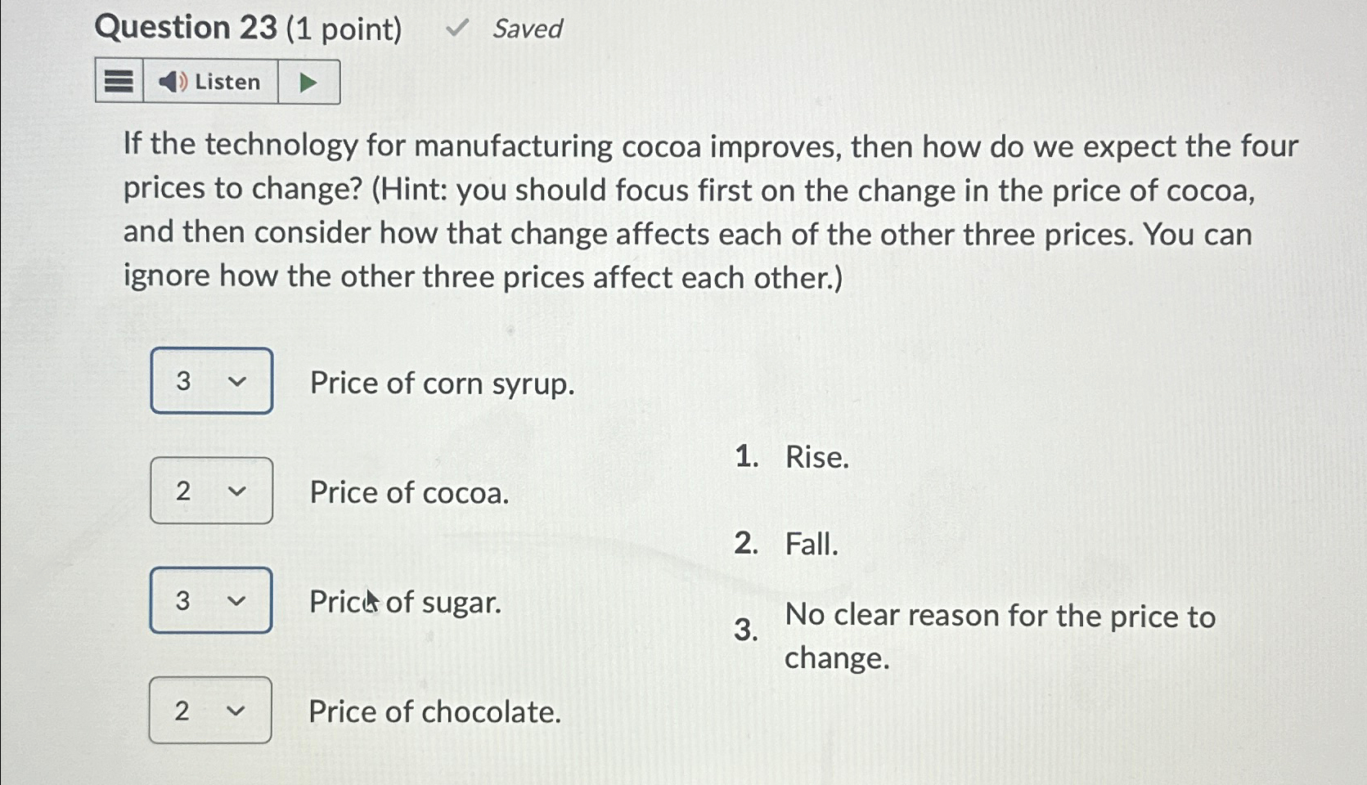Click the chevron inside the corn syrup dropdown
Screen dimensions: 1367x785
[237, 381]
